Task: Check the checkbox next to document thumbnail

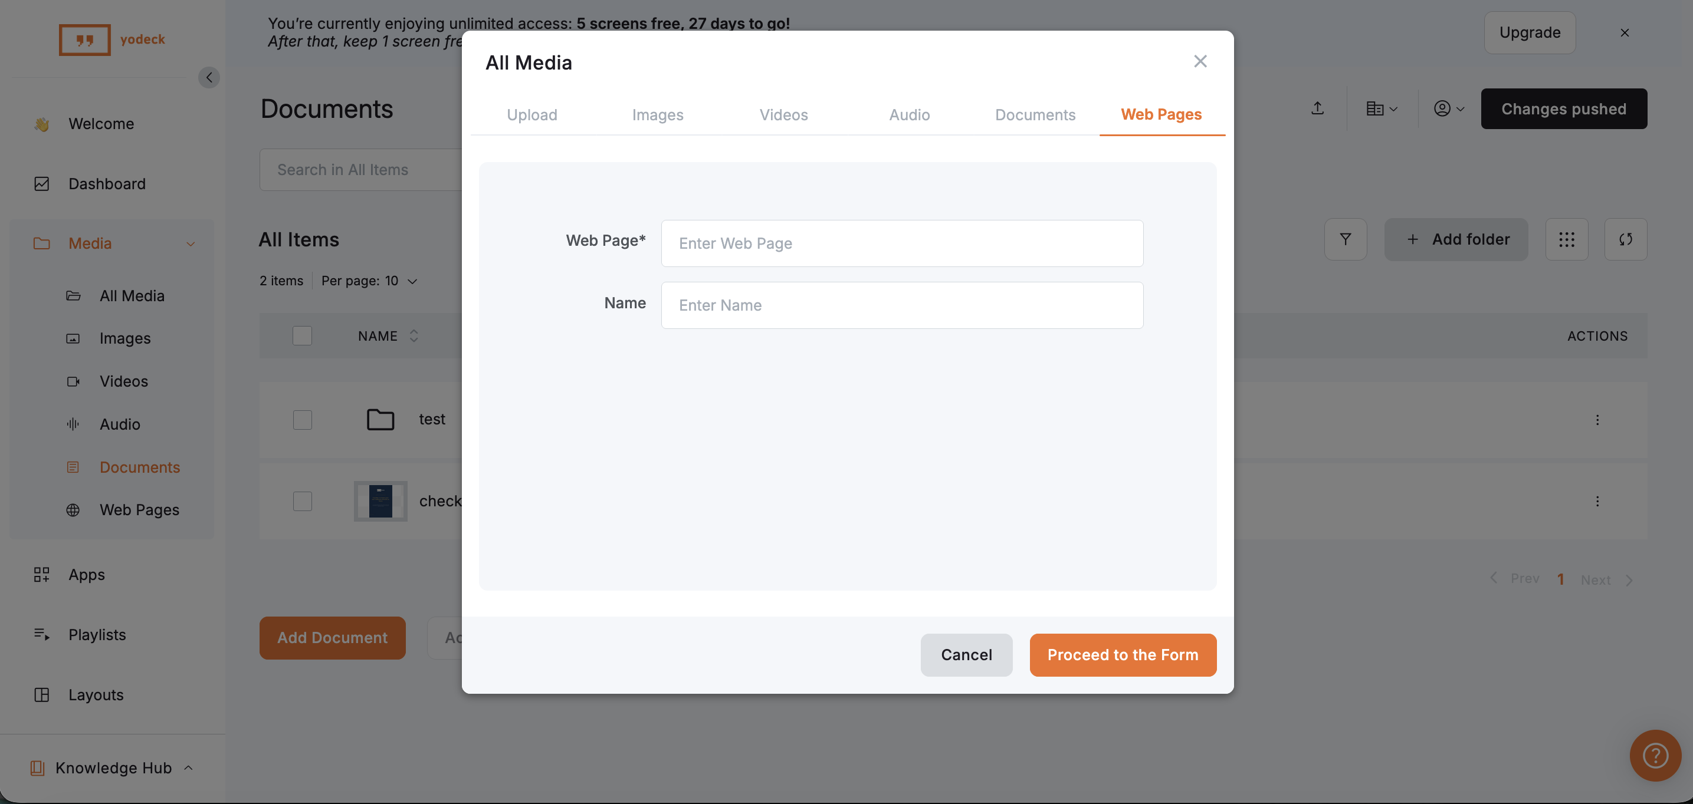Action: (302, 501)
